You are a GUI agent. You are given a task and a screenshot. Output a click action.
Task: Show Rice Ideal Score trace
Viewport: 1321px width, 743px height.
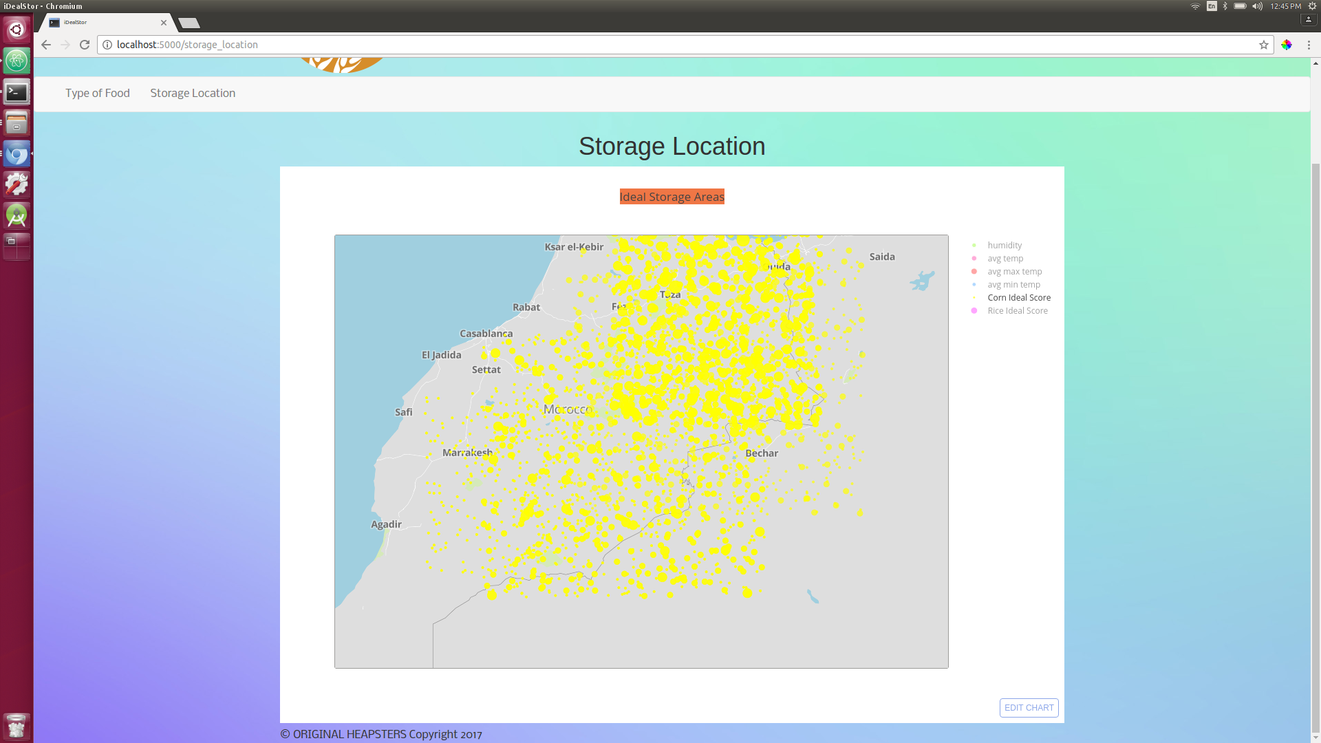[x=1017, y=311]
